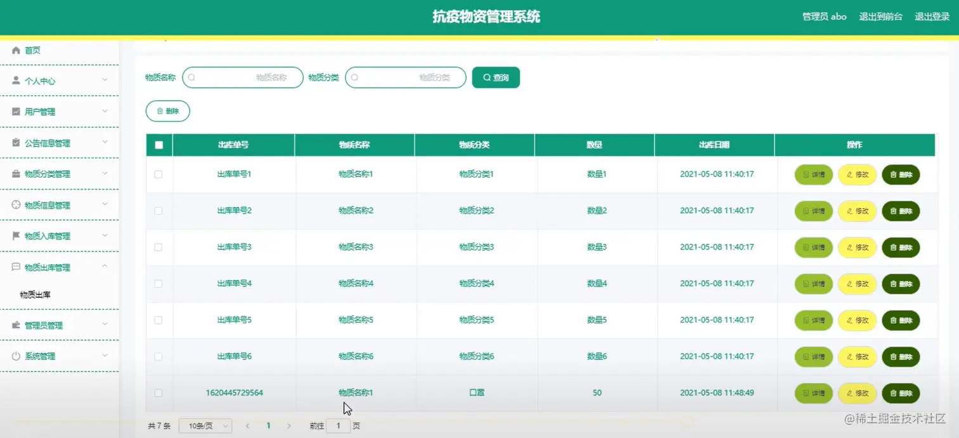The image size is (959, 438).
Task: Click the page number input next to 前往
Action: (338, 426)
